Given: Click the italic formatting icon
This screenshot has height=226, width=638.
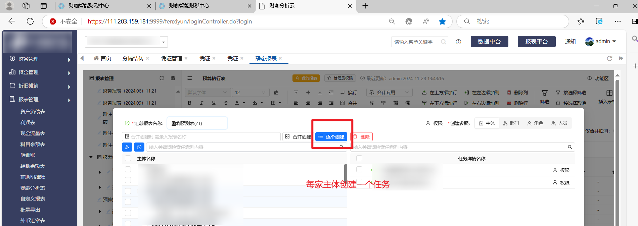Looking at the screenshot, I should pyautogui.click(x=201, y=103).
